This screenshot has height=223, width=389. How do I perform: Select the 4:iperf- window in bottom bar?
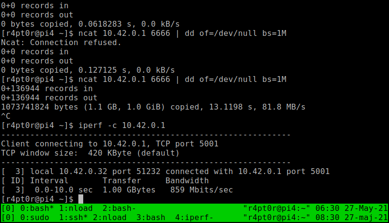click(194, 218)
